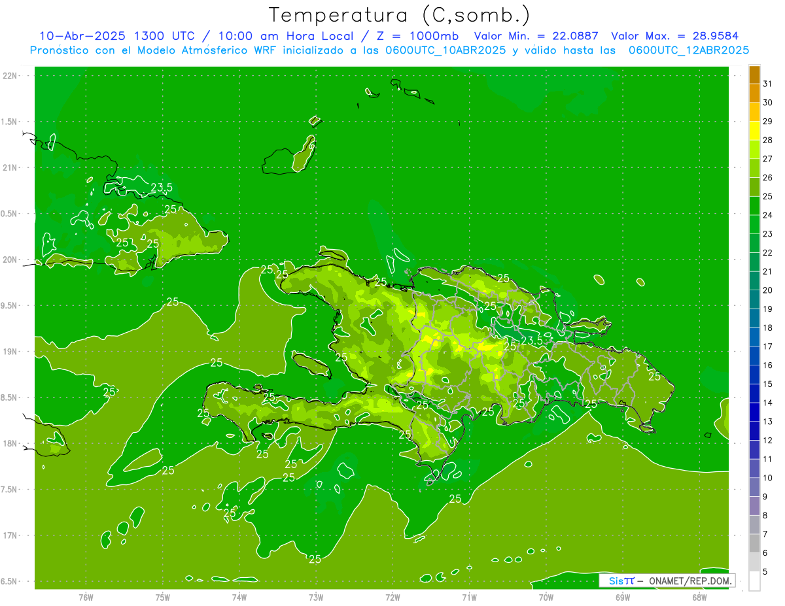
Task: Click the "69W" longitude axis label
Action: pyautogui.click(x=623, y=598)
